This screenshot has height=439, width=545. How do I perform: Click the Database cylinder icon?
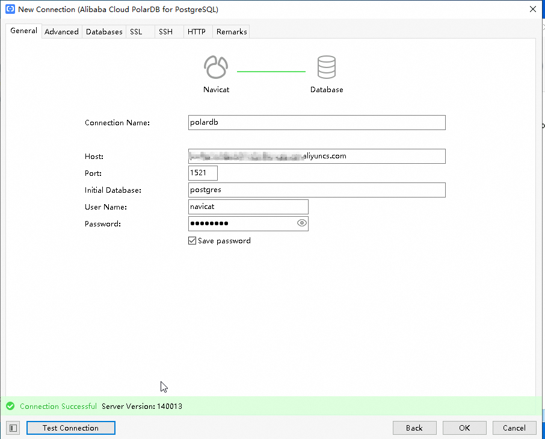327,67
